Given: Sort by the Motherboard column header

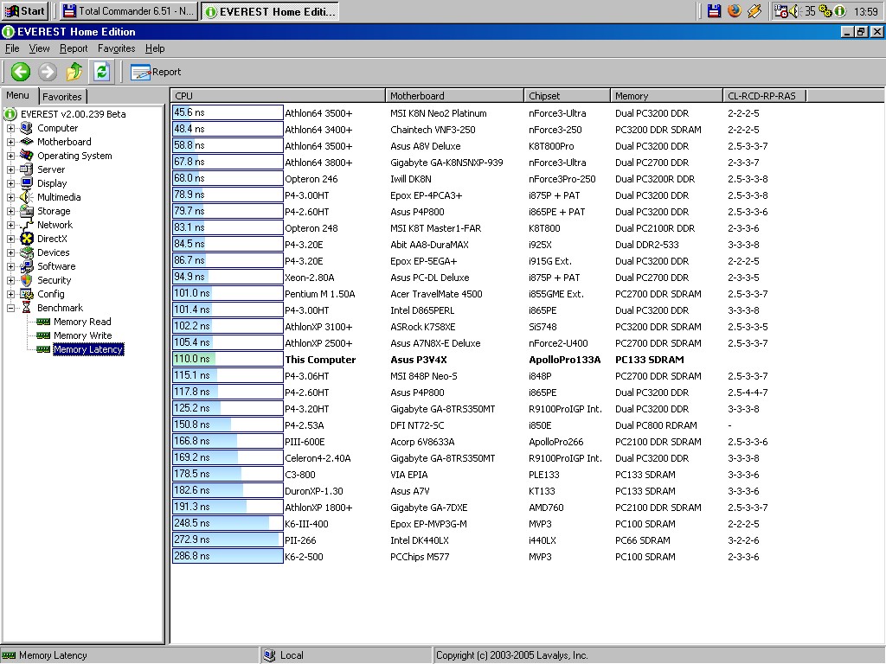Looking at the screenshot, I should click(454, 96).
